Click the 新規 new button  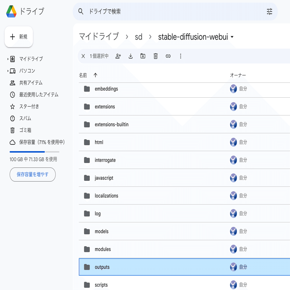pos(19,37)
